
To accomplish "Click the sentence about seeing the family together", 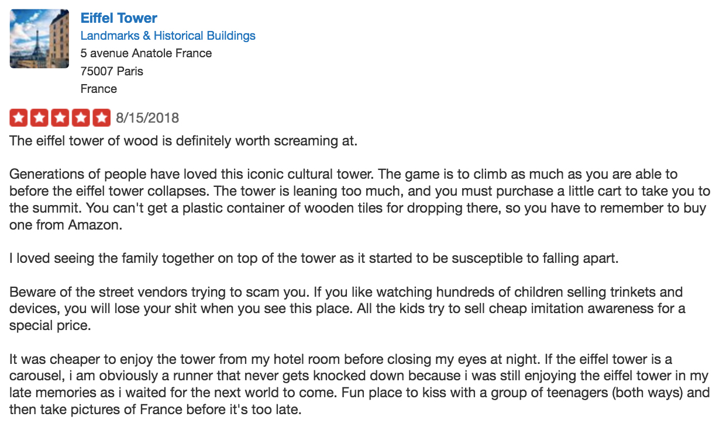I will [314, 259].
